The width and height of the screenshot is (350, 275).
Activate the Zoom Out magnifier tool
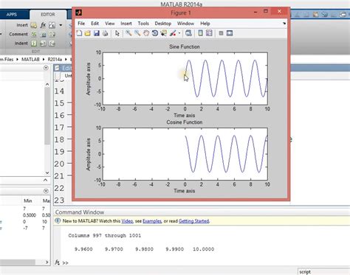[137, 33]
